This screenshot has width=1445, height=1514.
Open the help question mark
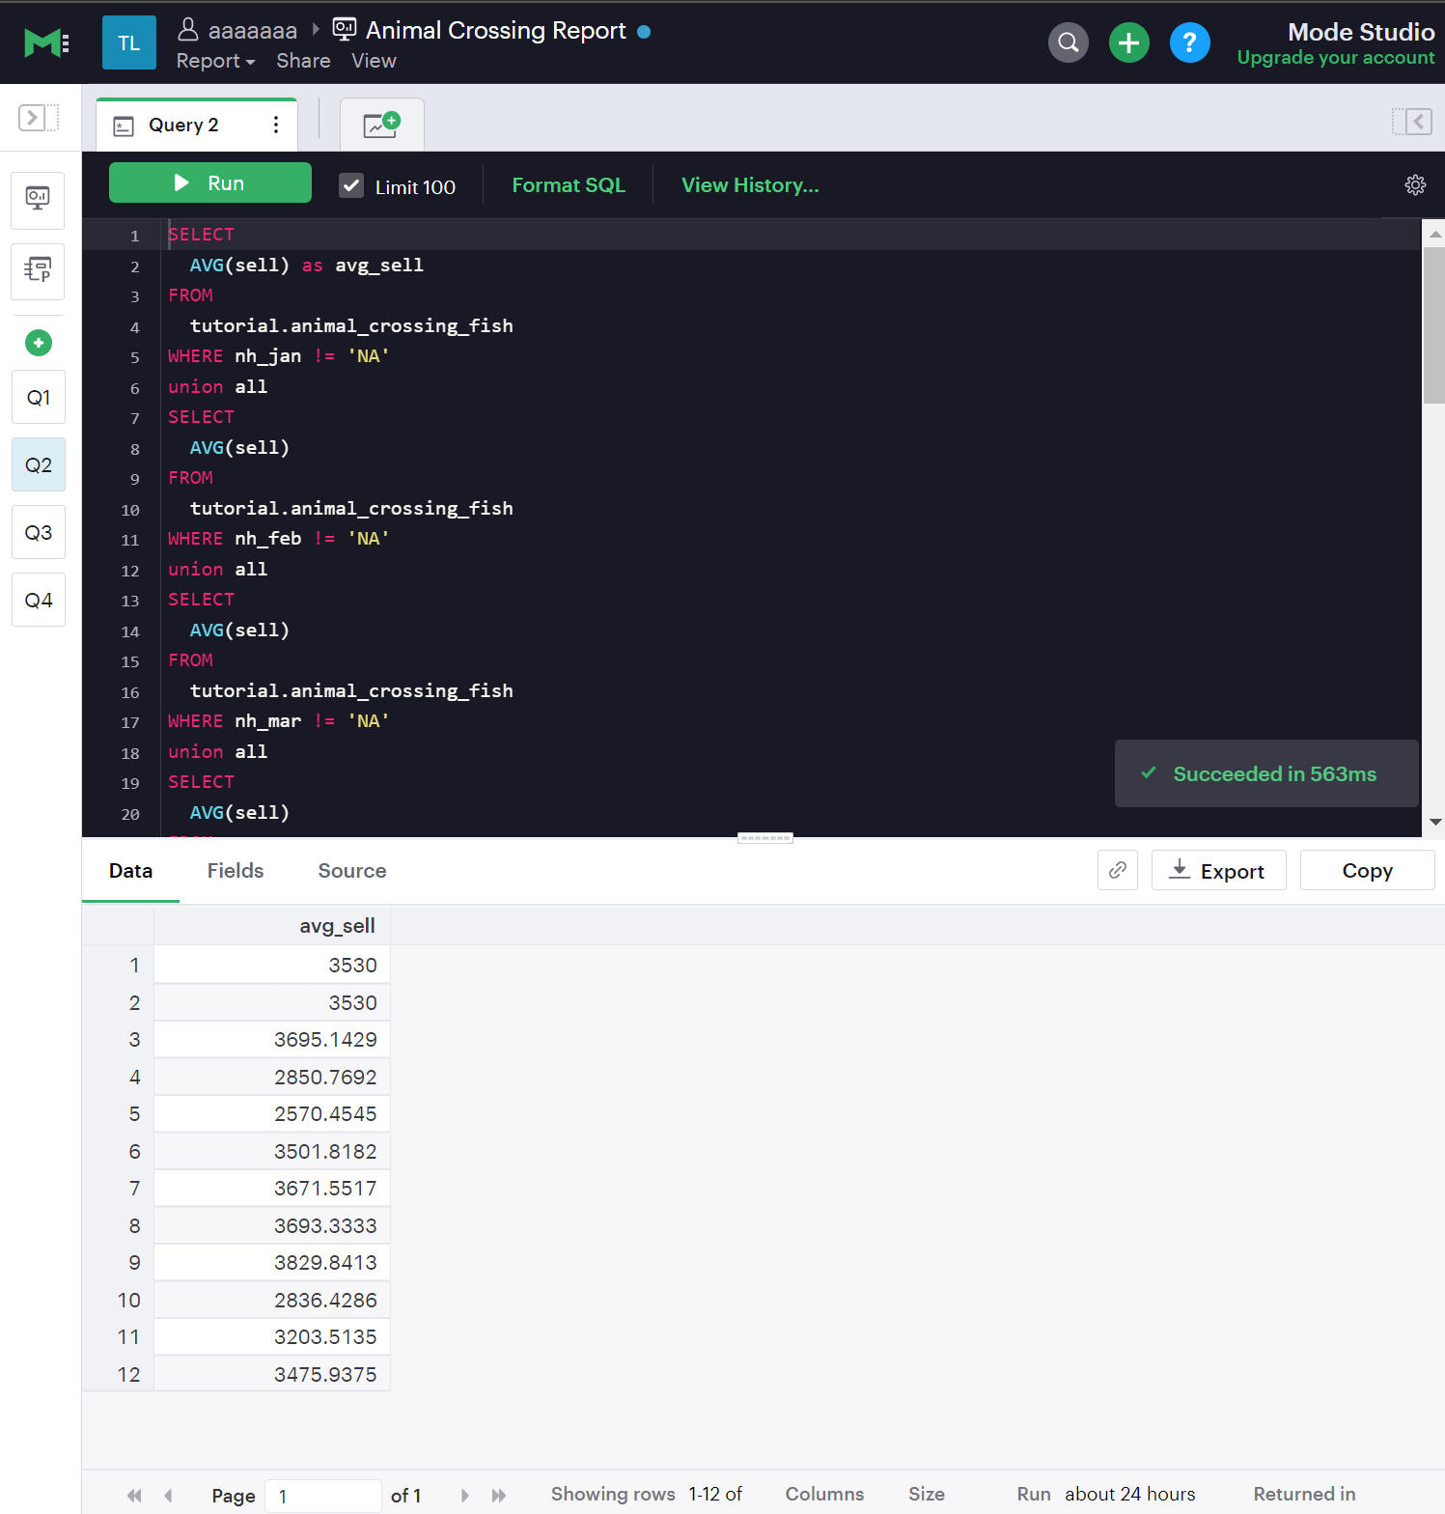tap(1189, 42)
